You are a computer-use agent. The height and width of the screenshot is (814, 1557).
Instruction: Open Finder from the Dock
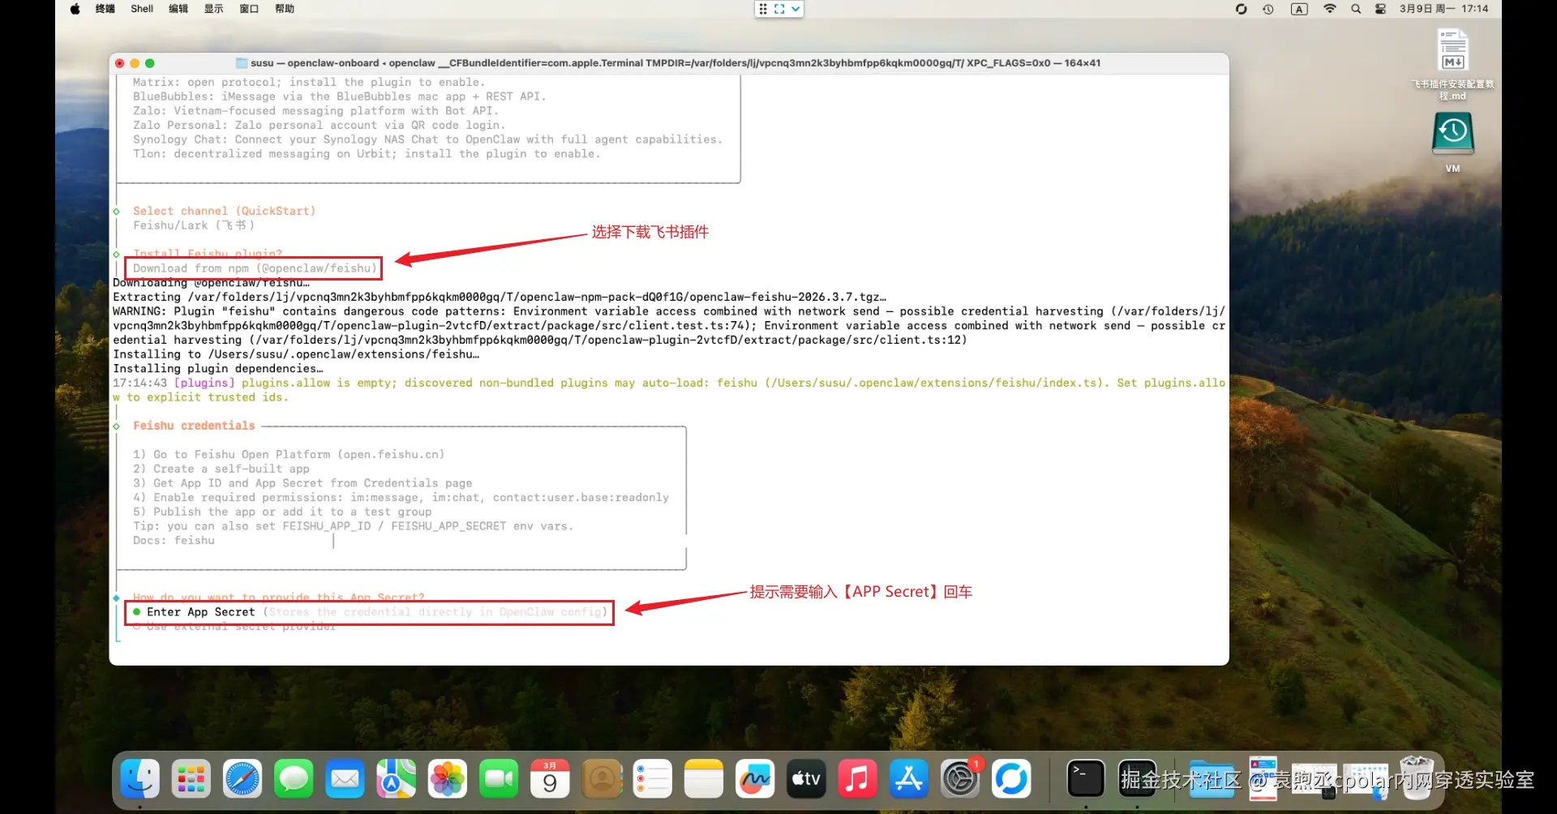pos(139,779)
